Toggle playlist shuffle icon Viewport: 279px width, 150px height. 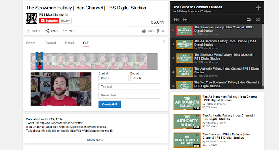pyautogui.click(x=258, y=19)
